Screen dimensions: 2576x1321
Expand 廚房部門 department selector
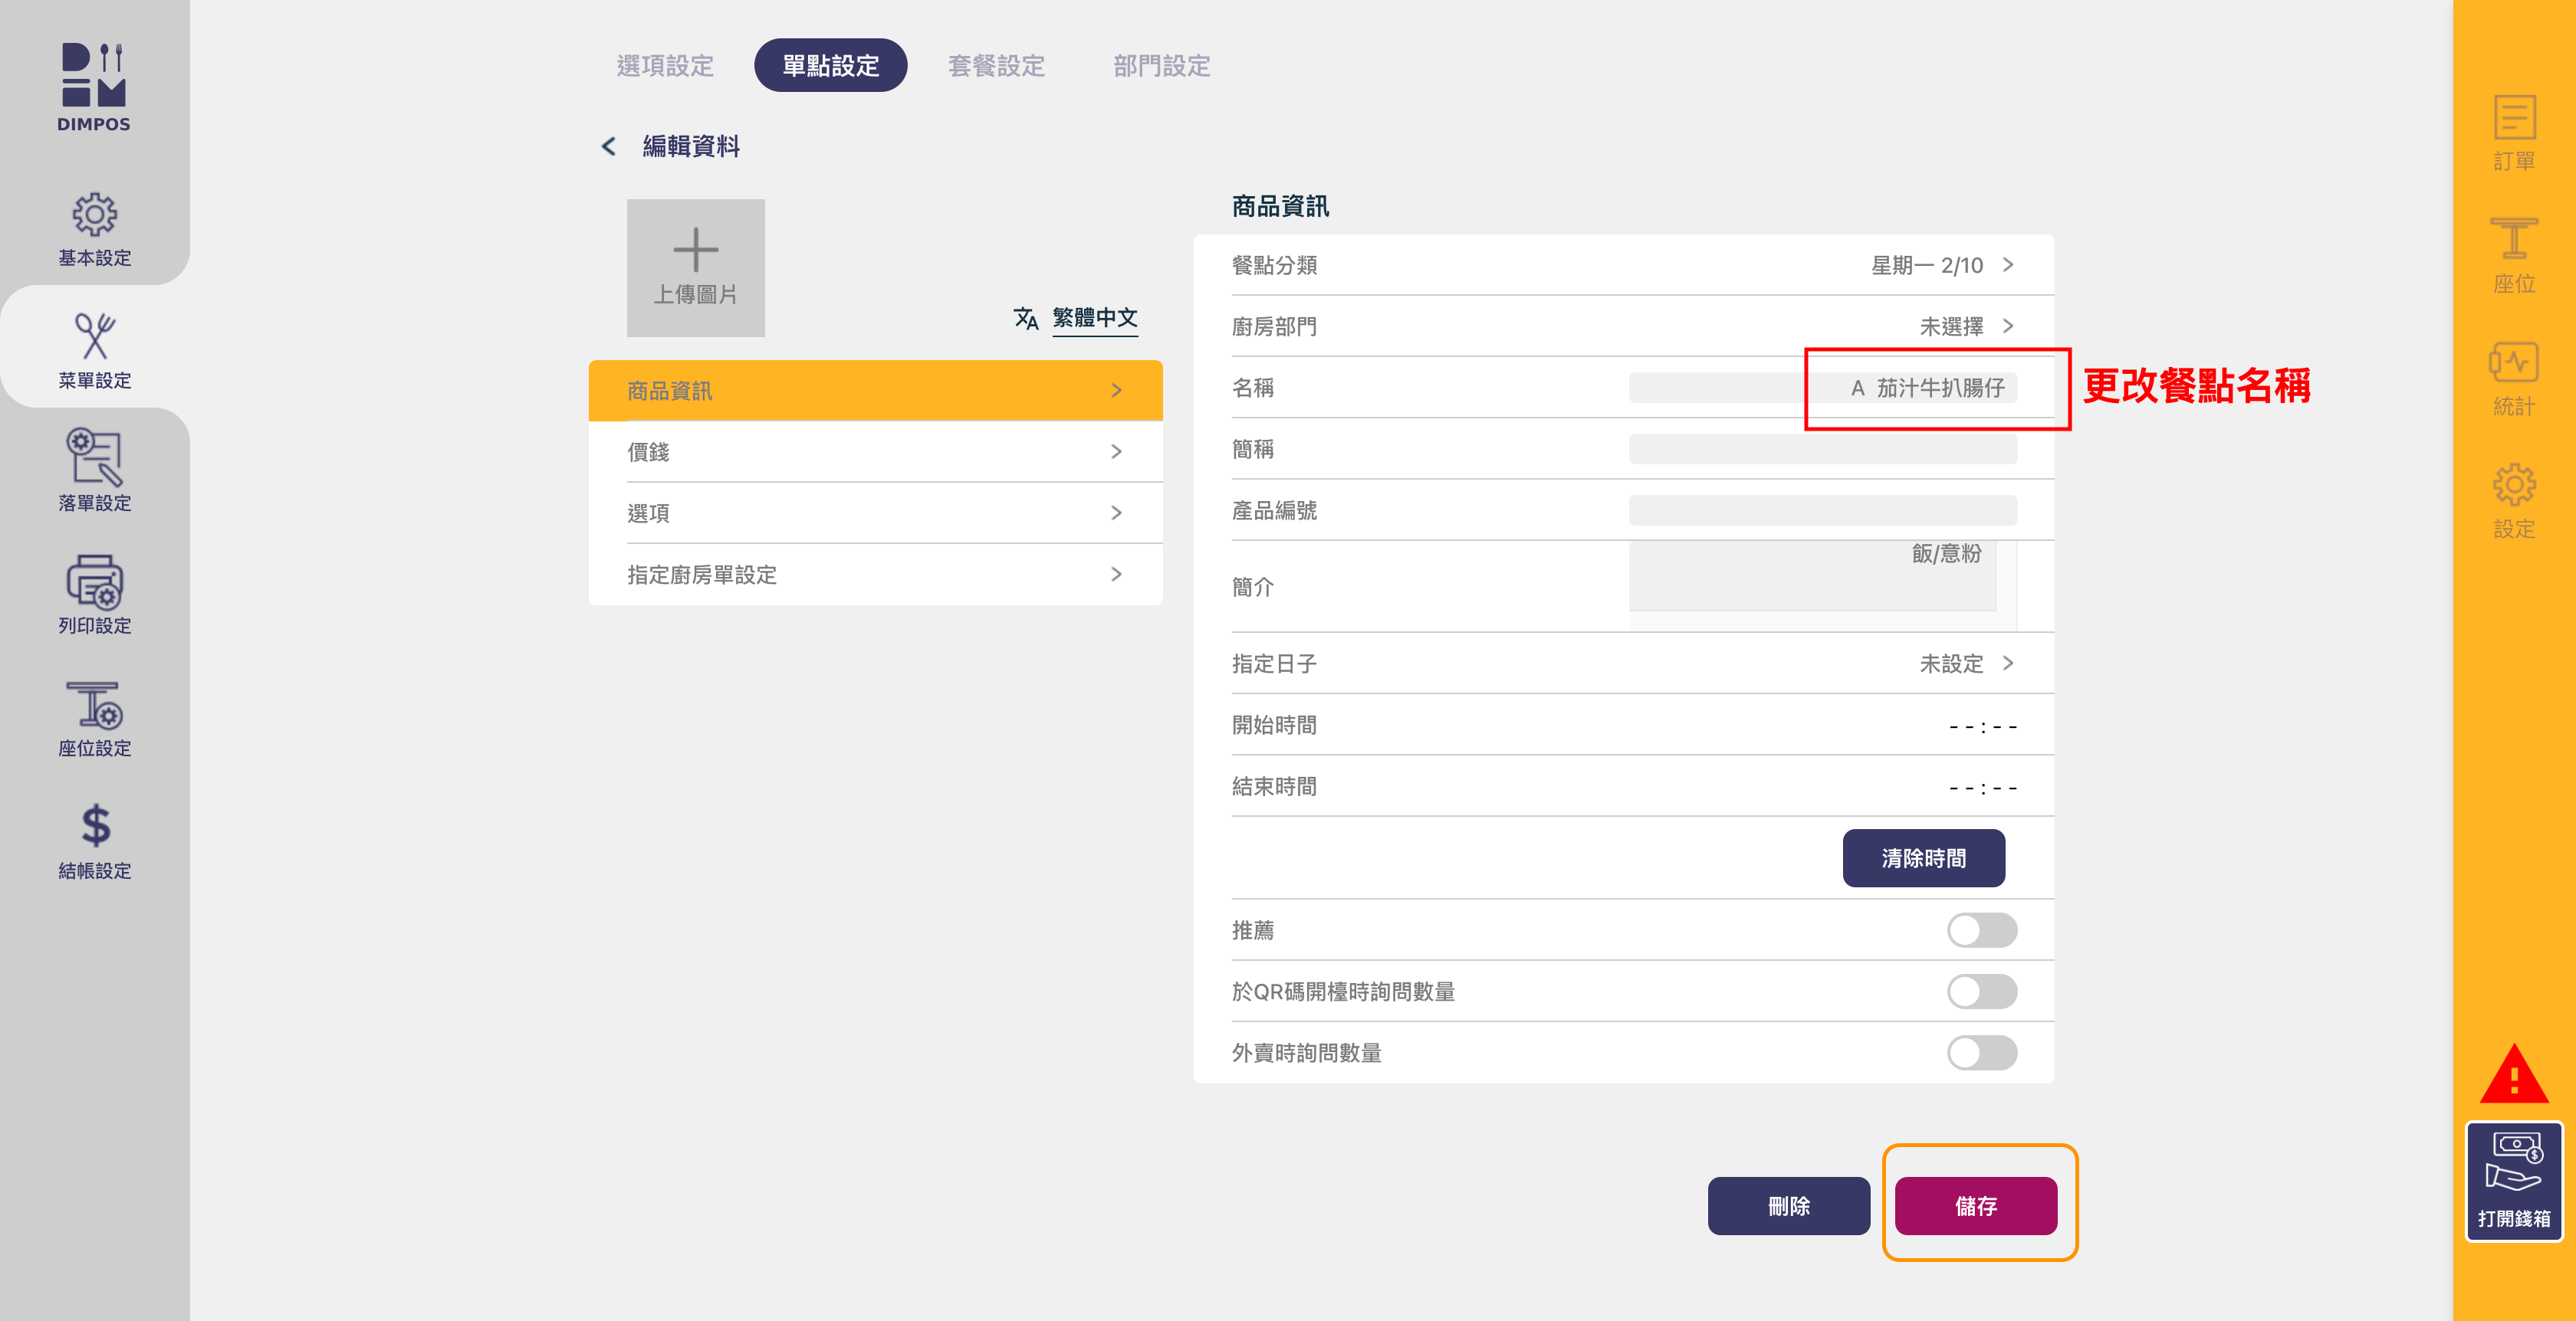(1964, 326)
